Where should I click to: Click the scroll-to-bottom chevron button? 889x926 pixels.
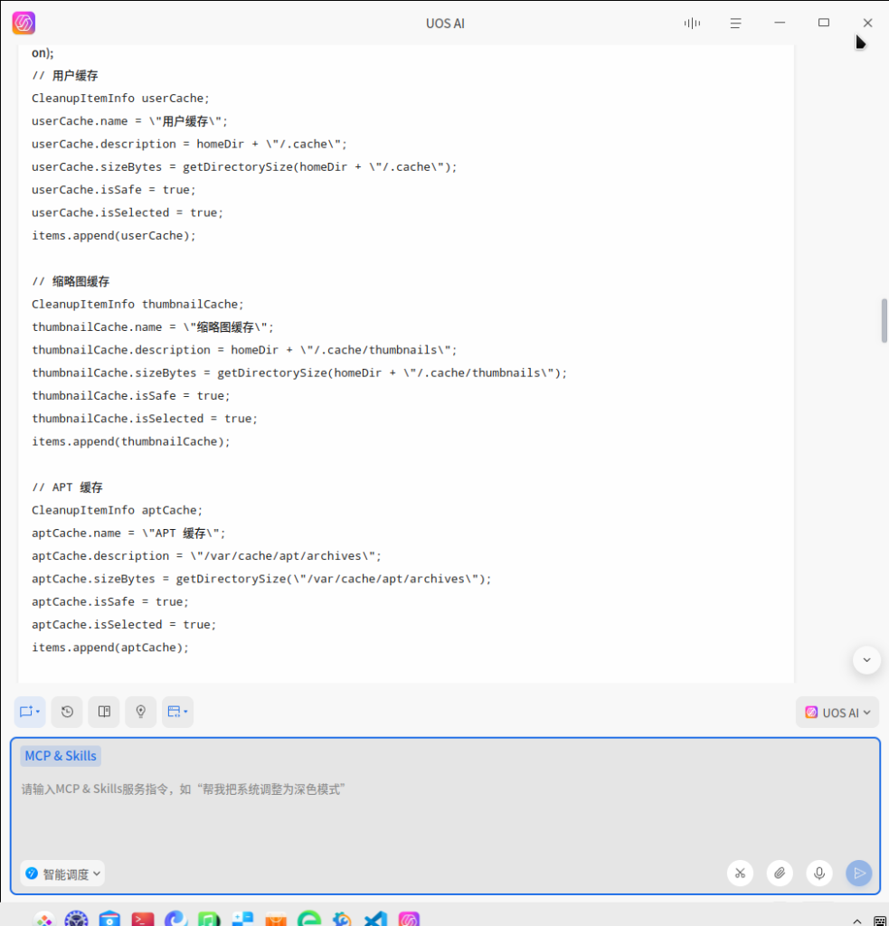pyautogui.click(x=866, y=660)
